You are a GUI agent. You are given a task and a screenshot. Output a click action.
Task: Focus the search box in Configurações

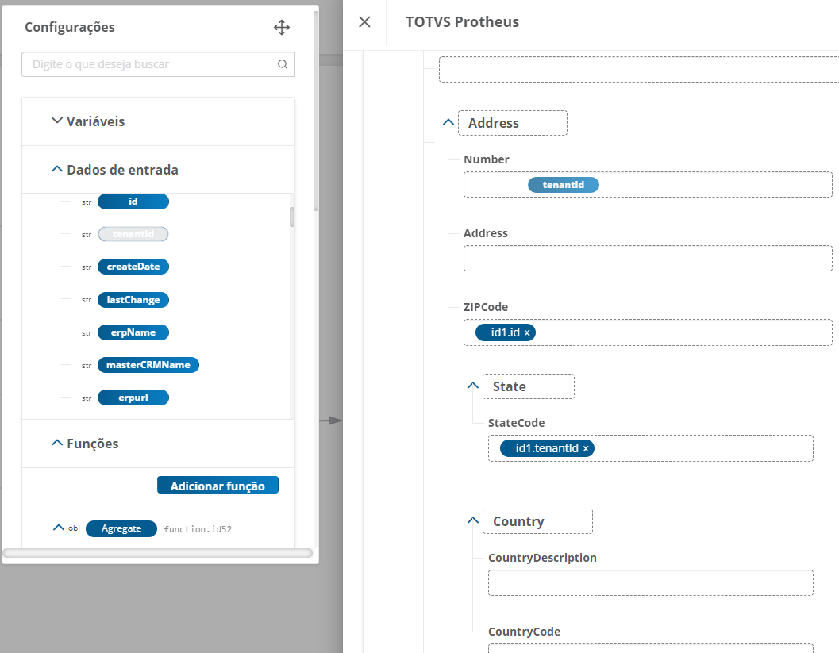tap(159, 64)
